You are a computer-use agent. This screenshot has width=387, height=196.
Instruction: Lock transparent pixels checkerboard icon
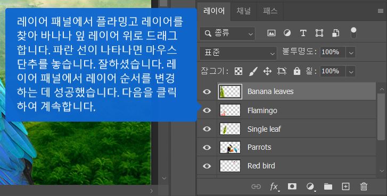pyautogui.click(x=238, y=71)
